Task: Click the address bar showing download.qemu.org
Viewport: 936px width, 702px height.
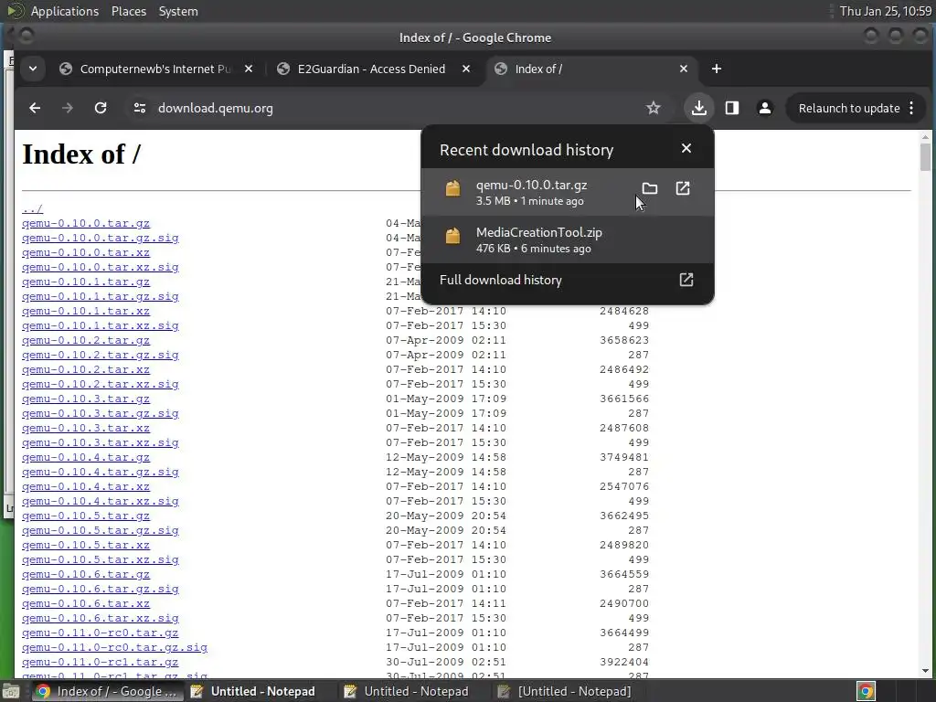Action: tap(394, 108)
